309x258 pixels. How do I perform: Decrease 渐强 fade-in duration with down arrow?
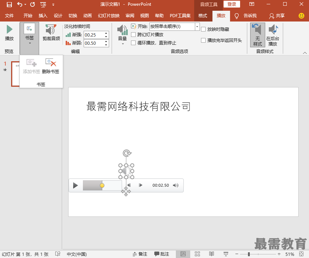pos(106,37)
